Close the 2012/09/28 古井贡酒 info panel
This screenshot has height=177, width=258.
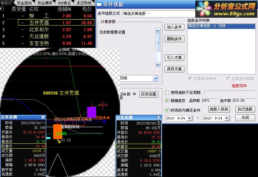pyautogui.click(x=158, y=117)
